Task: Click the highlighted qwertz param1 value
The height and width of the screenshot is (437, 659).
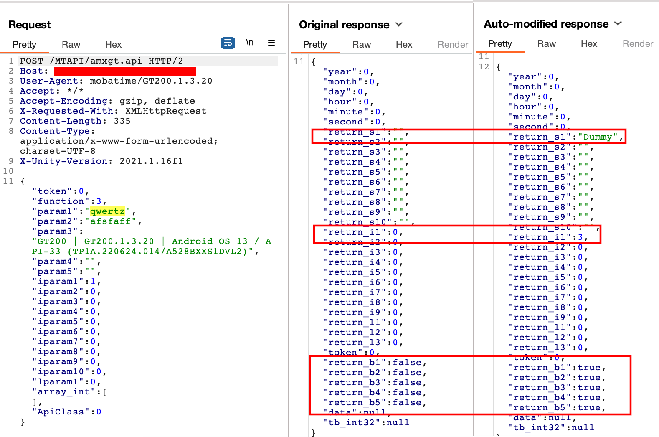Action: (107, 211)
